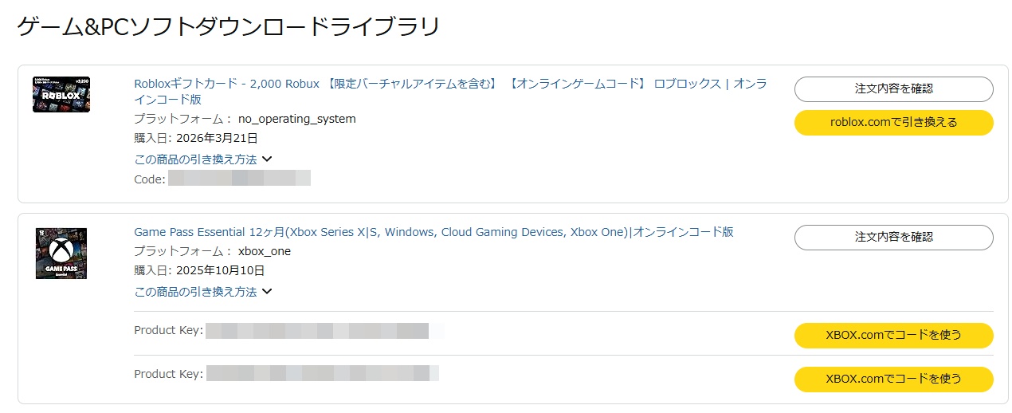Viewport: 1012px width, 413px height.
Task: Open the Game Pass Essential 12ヶ月 product link
Action: [433, 232]
